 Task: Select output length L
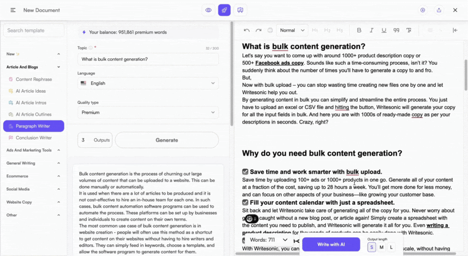pyautogui.click(x=391, y=247)
